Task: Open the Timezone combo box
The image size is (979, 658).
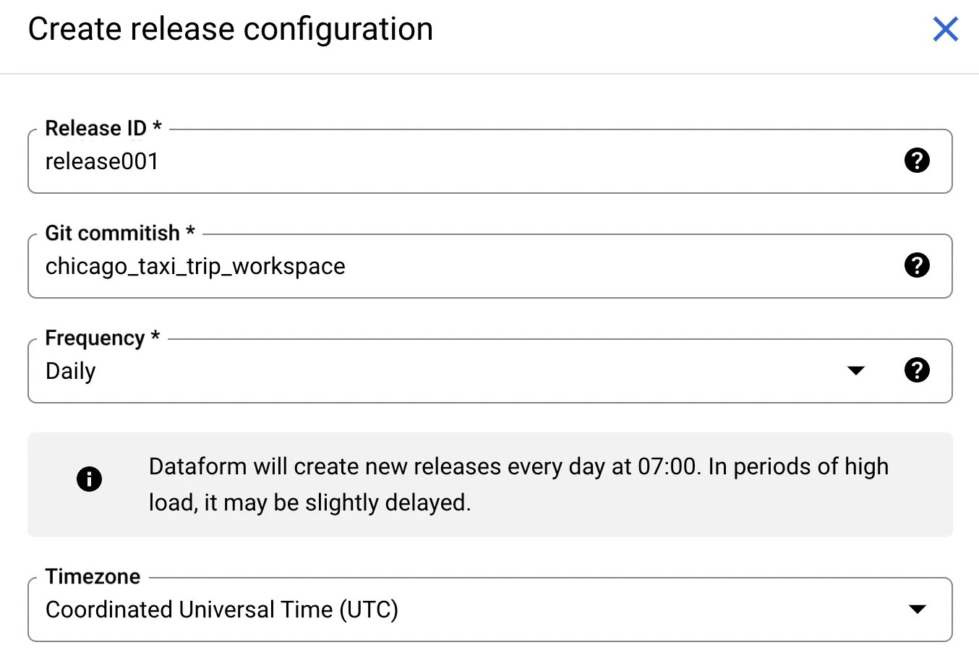Action: (x=470, y=610)
